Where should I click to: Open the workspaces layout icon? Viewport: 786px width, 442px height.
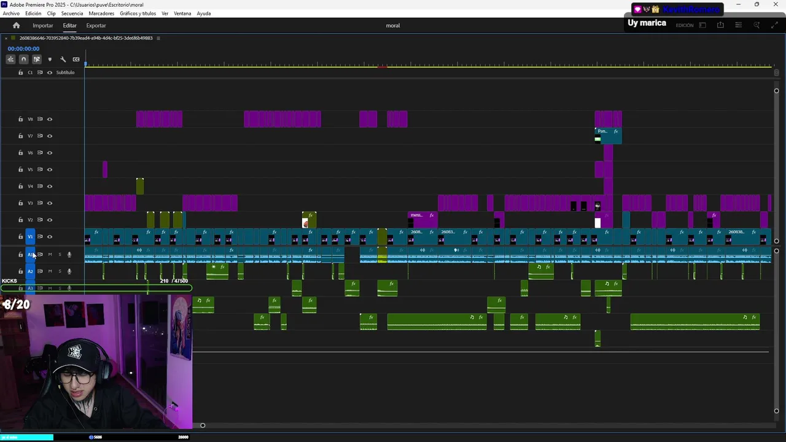702,25
